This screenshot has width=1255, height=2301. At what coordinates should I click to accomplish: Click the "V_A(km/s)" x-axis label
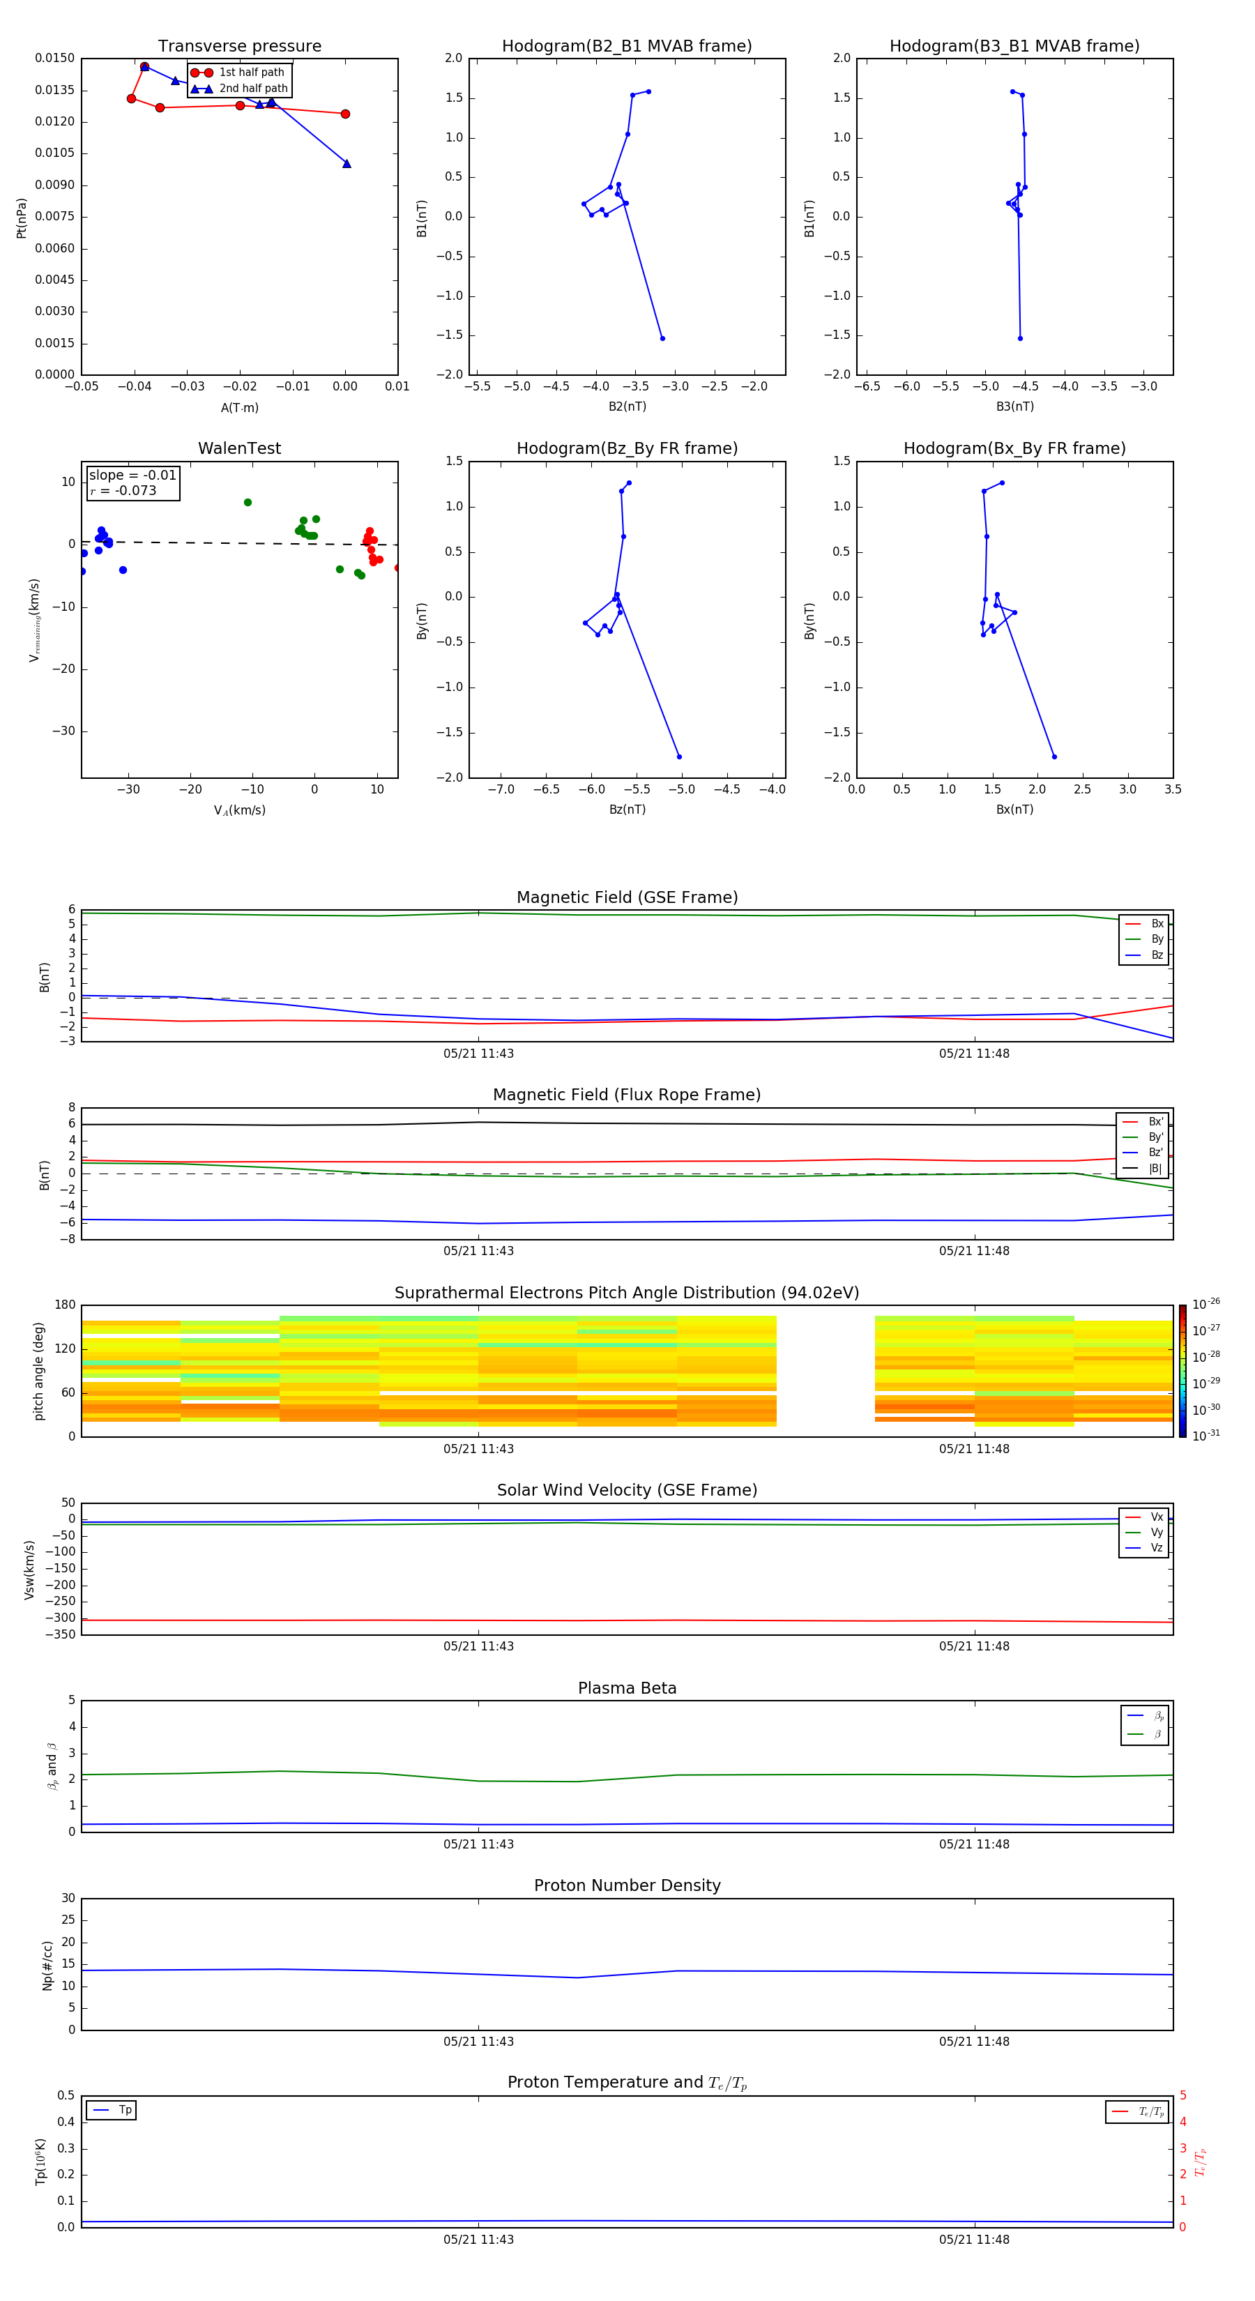pyautogui.click(x=239, y=811)
